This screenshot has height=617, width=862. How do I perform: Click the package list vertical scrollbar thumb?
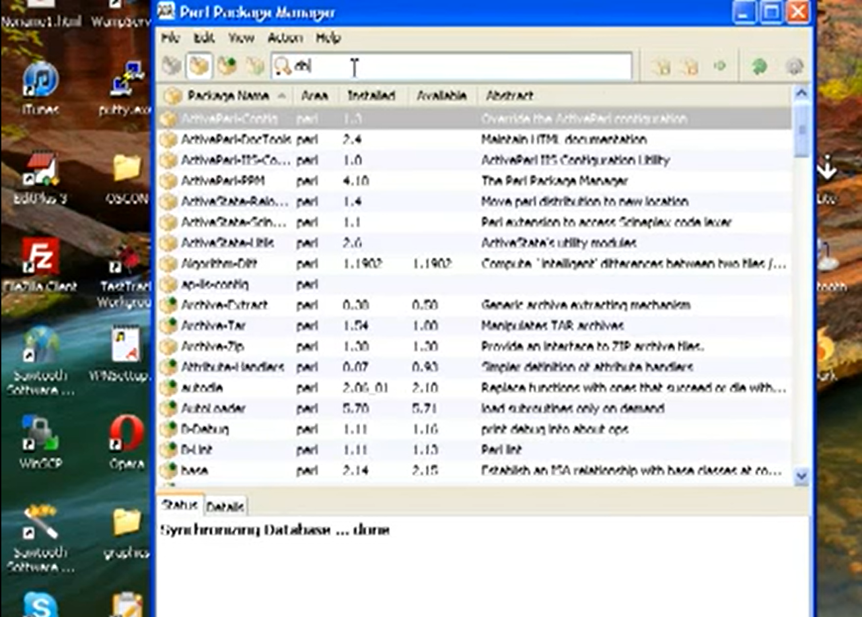pyautogui.click(x=801, y=130)
